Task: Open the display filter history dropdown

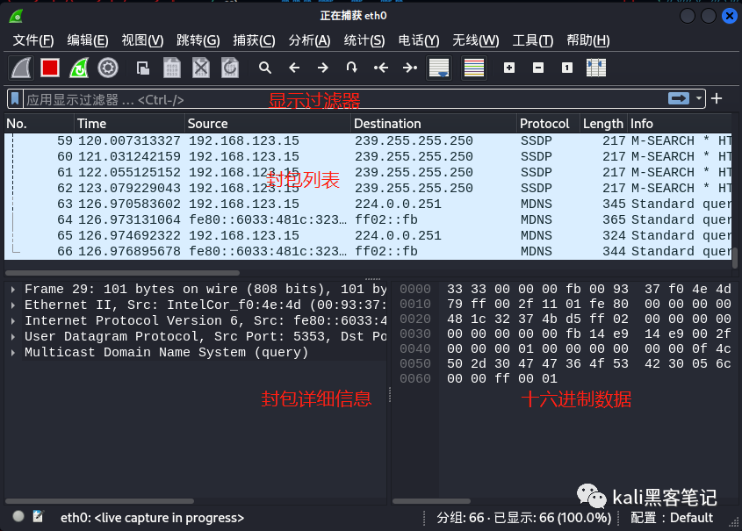Action: 699,98
